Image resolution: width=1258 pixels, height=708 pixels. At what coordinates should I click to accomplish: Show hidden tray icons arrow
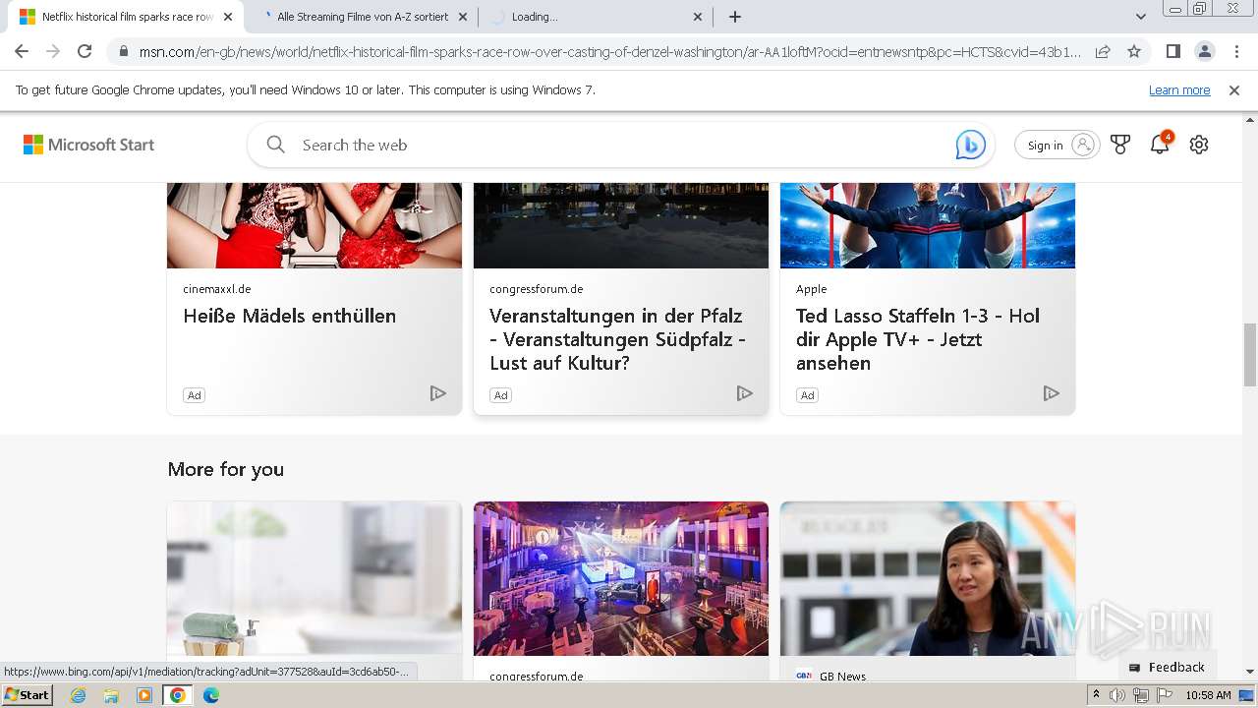coord(1096,695)
